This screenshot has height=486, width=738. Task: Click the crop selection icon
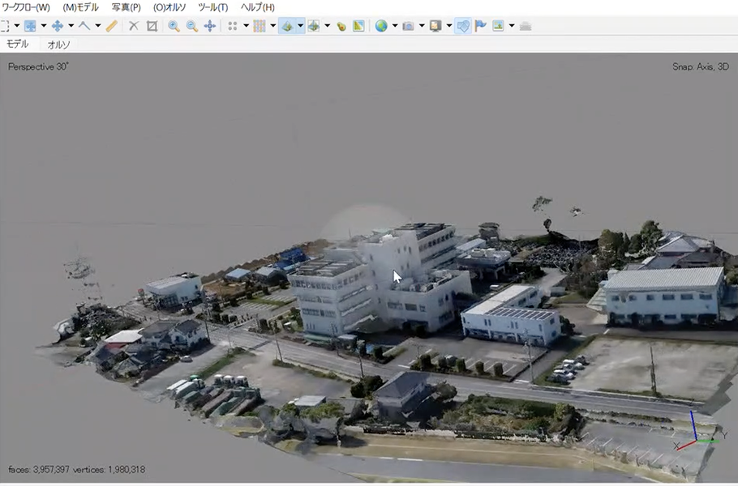152,26
